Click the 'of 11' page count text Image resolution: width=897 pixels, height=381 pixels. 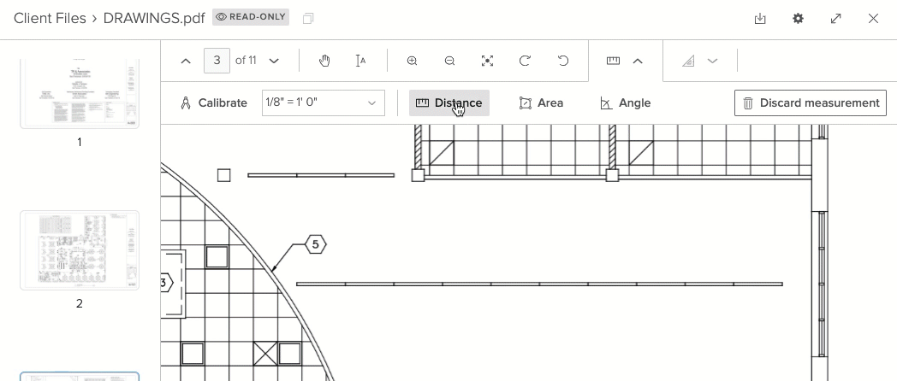pyautogui.click(x=246, y=61)
